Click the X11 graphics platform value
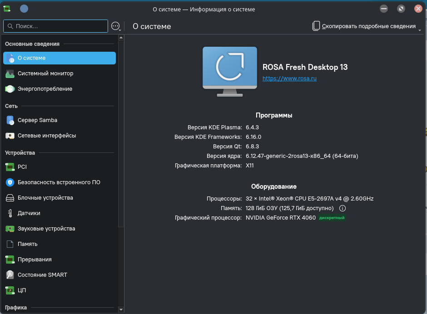427x314 pixels. coord(249,166)
